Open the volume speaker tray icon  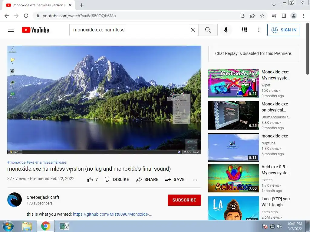click(x=279, y=226)
